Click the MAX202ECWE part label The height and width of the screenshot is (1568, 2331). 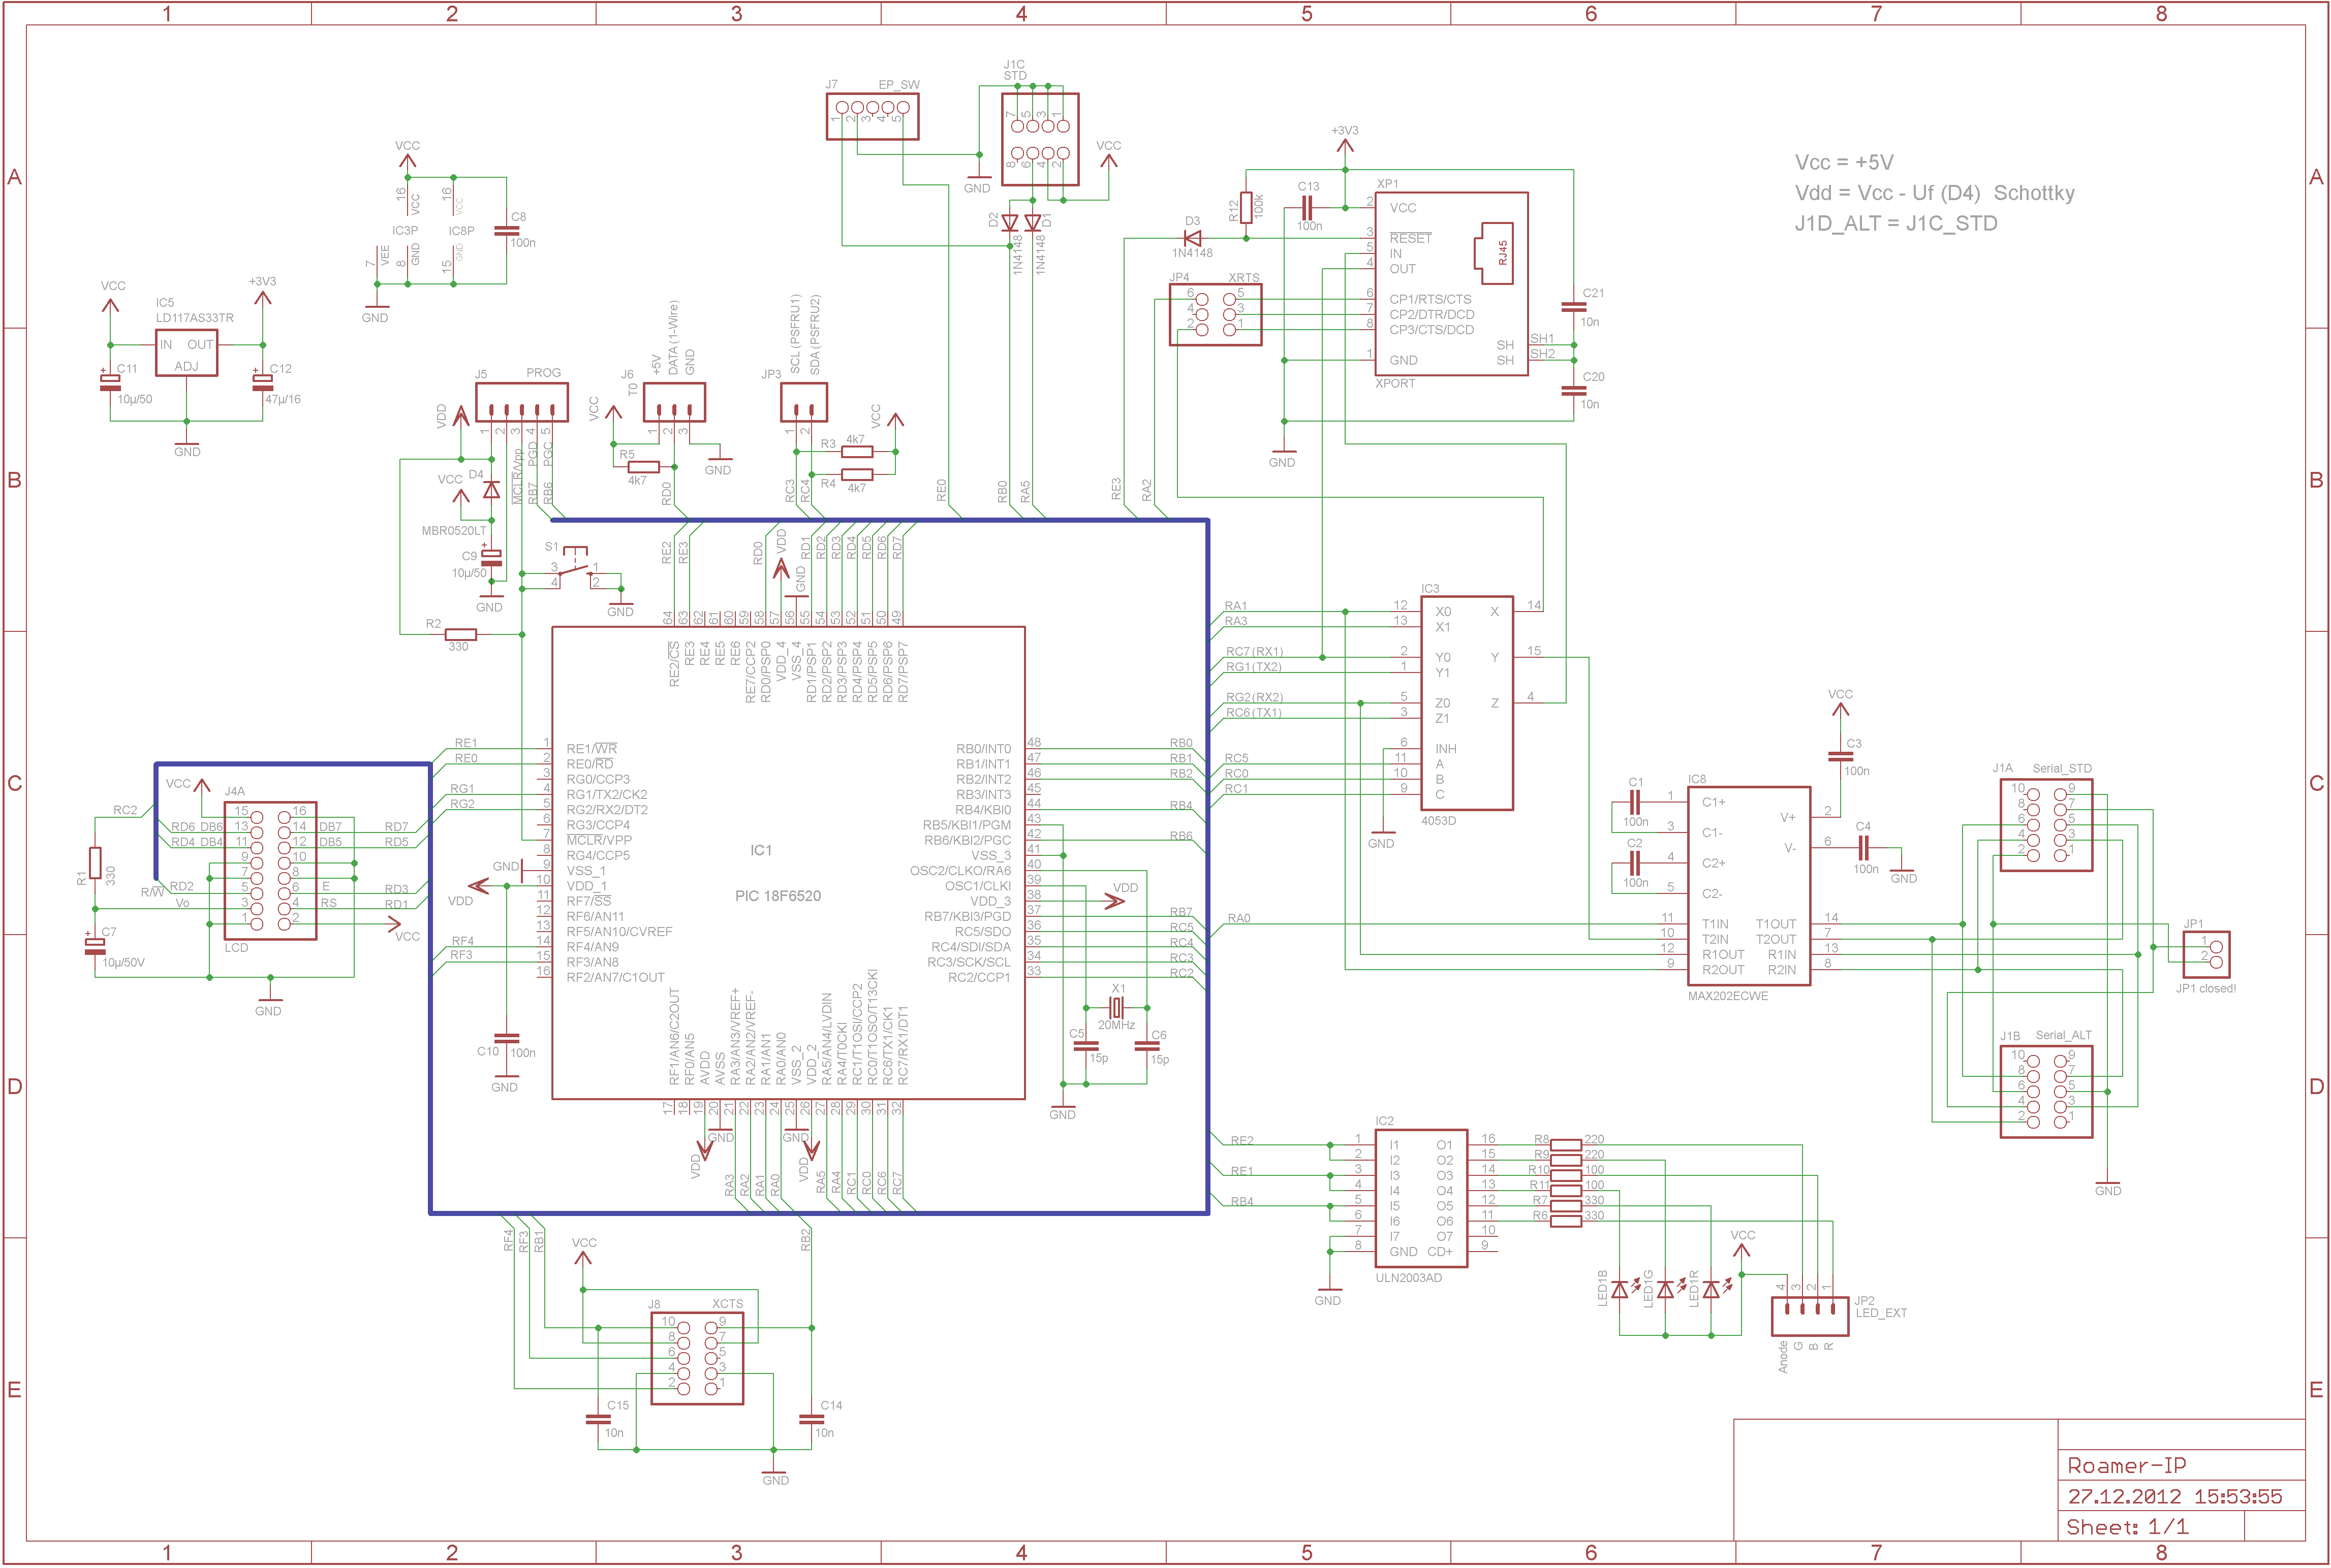[x=1728, y=996]
